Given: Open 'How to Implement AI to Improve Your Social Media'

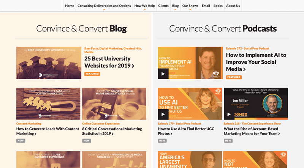Looking at the screenshot, I should [x=256, y=62].
